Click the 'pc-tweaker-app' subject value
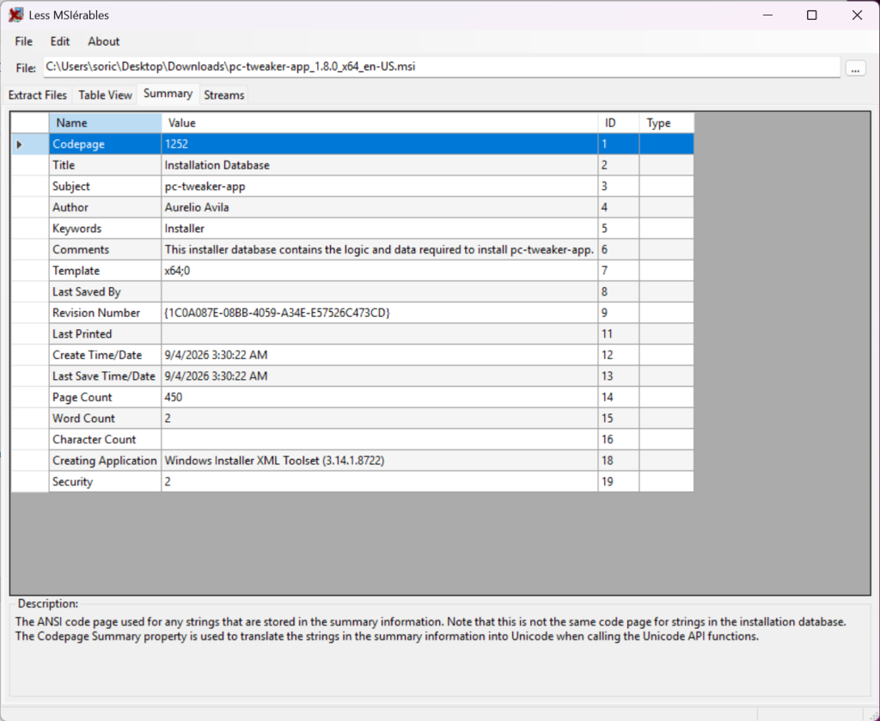 pyautogui.click(x=380, y=186)
